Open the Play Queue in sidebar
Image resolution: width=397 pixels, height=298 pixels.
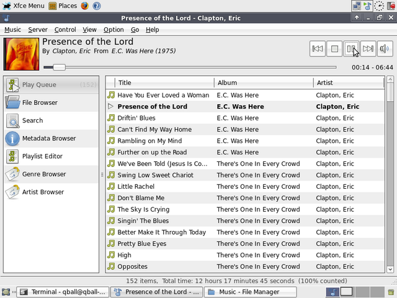(x=51, y=84)
